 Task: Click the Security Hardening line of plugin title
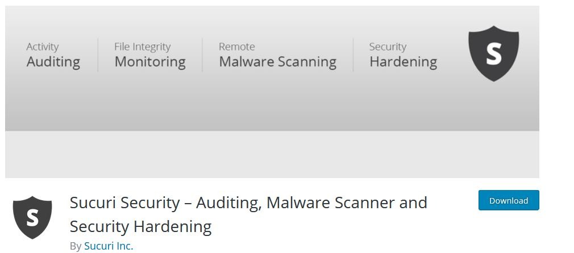(140, 226)
